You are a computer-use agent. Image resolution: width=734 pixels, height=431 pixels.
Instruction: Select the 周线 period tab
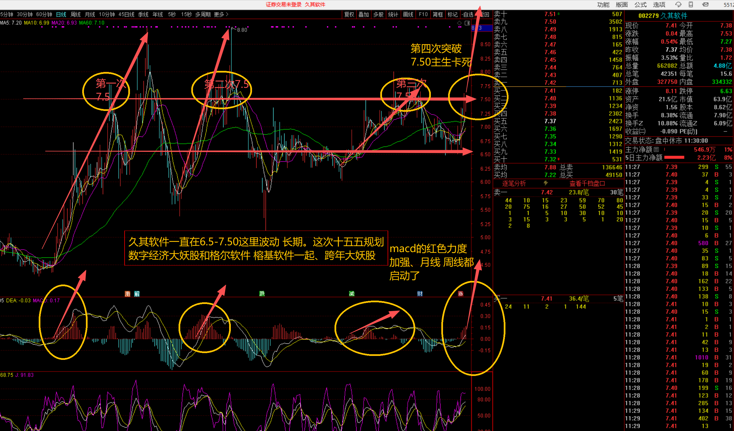(75, 14)
